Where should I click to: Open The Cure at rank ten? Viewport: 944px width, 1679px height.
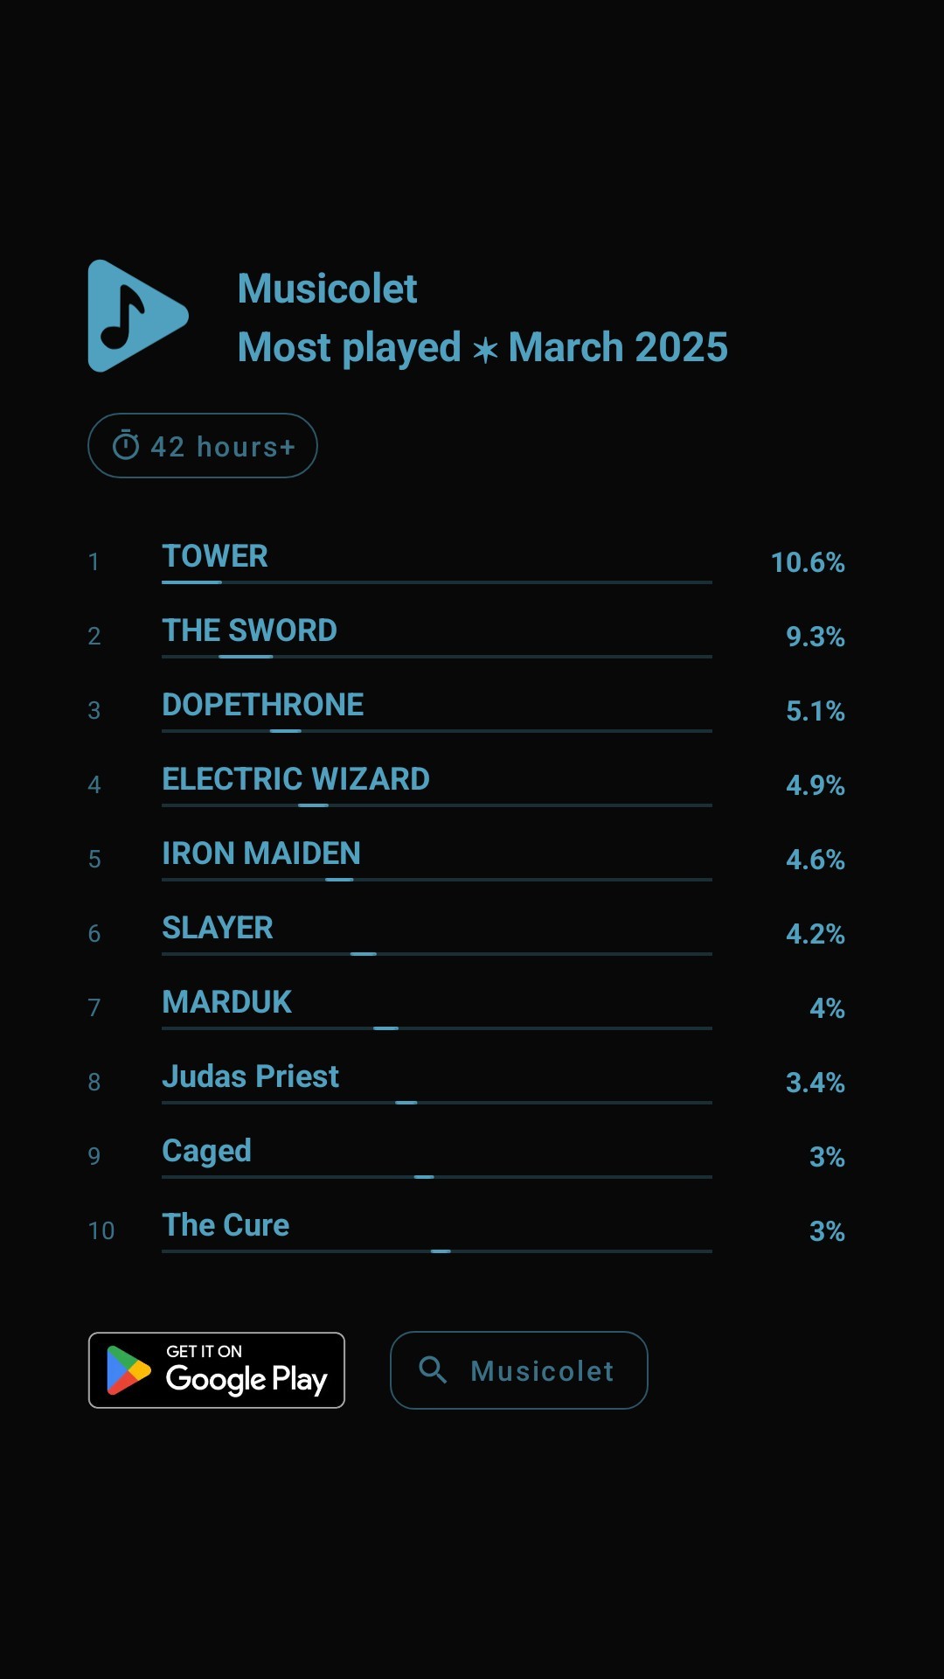click(x=226, y=1225)
